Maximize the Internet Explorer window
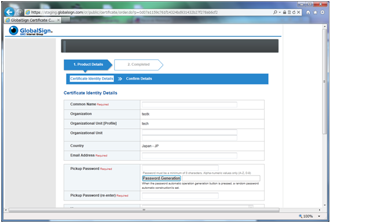This screenshot has height=223, width=374. [309, 4]
